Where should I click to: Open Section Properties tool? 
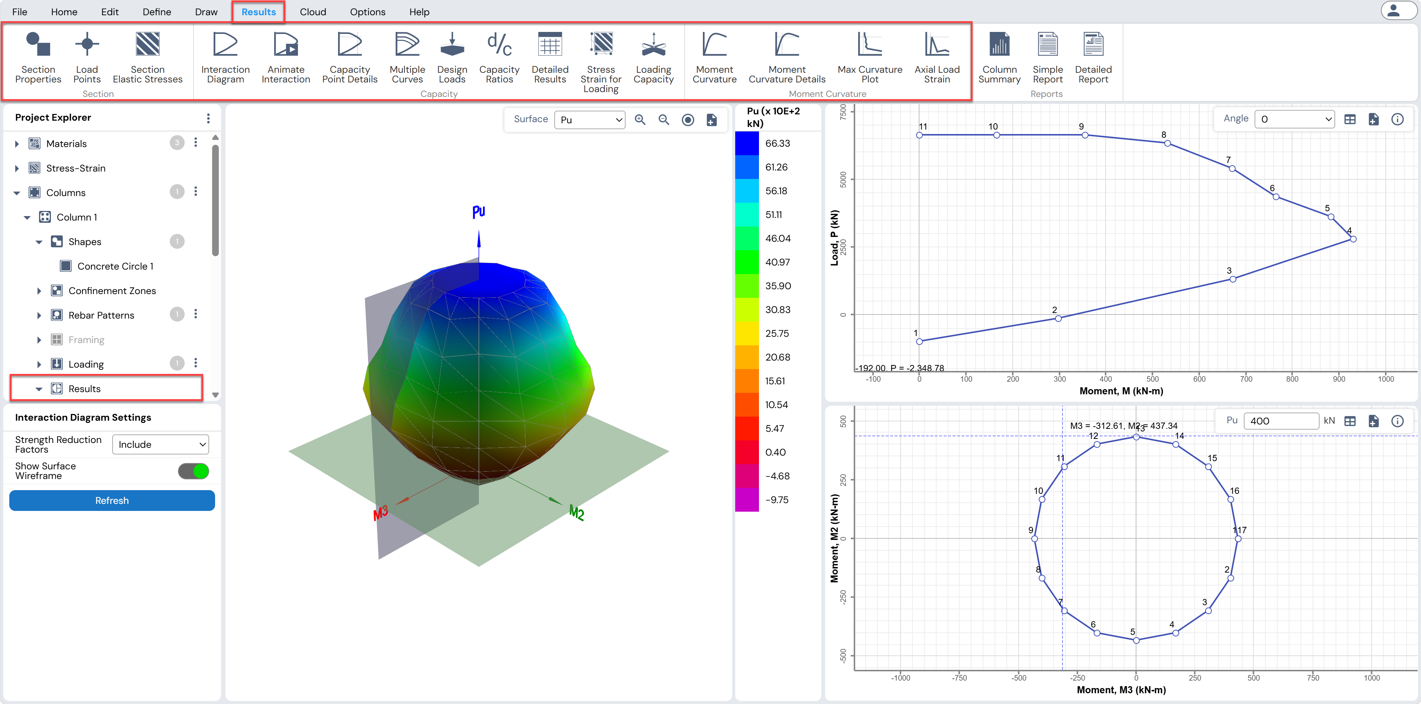point(38,57)
